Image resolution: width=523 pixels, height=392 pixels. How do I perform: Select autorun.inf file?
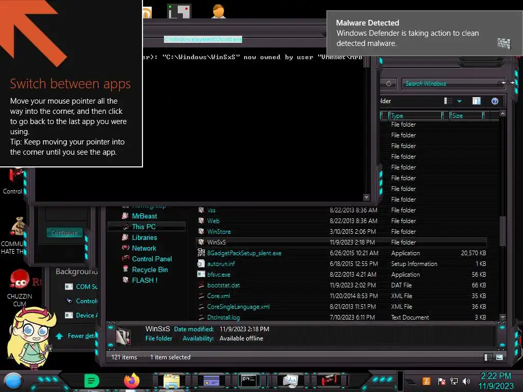pos(221,264)
